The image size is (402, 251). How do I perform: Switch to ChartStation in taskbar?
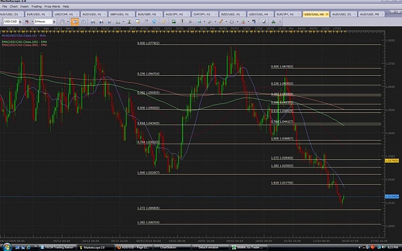(x=172, y=247)
